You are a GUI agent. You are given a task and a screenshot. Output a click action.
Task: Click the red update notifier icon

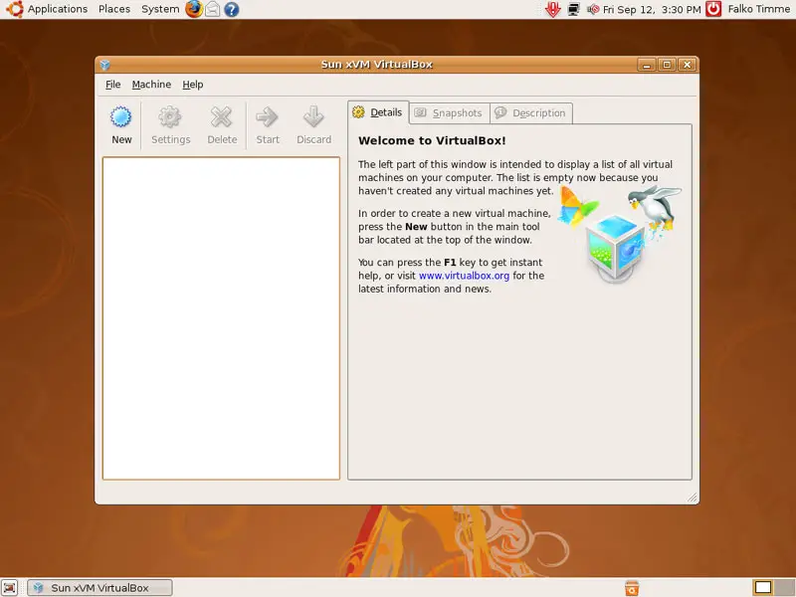553,9
